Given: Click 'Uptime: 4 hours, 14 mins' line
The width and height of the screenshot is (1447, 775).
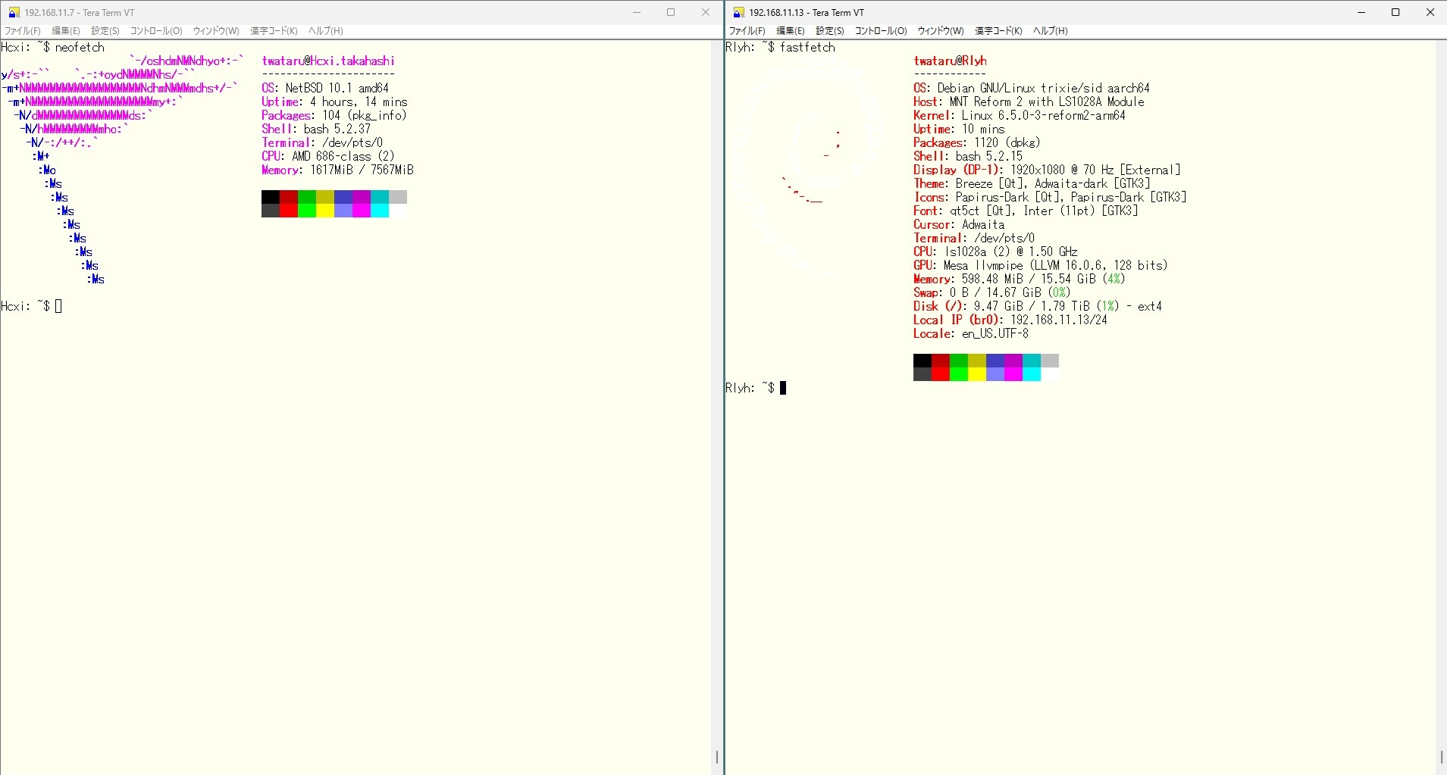Looking at the screenshot, I should pyautogui.click(x=334, y=102).
